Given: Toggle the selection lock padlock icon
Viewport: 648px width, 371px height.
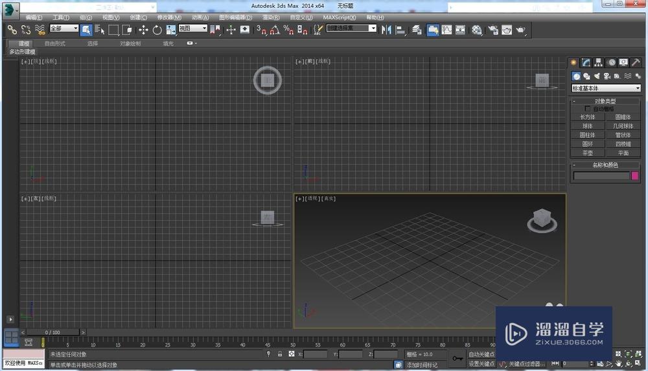Looking at the screenshot, I should point(280,354).
